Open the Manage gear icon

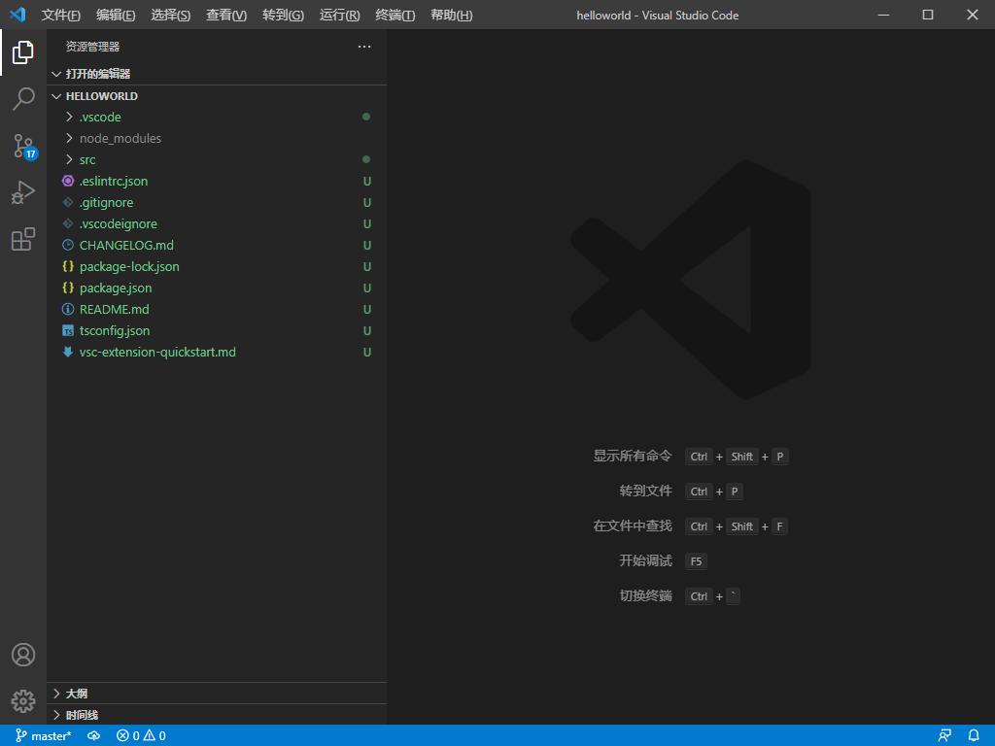point(23,701)
